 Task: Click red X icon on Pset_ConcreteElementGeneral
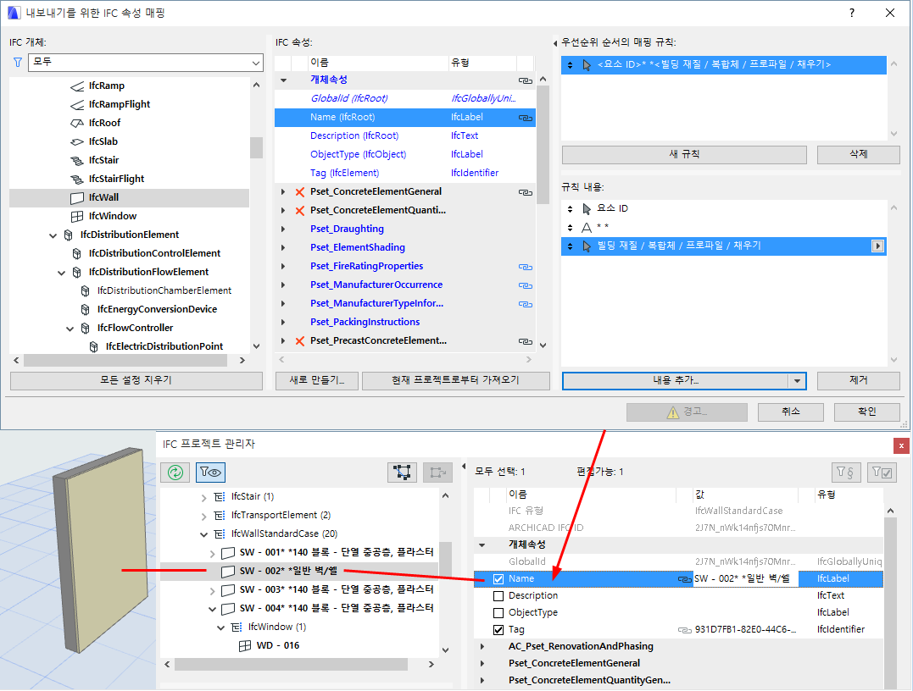pos(300,192)
